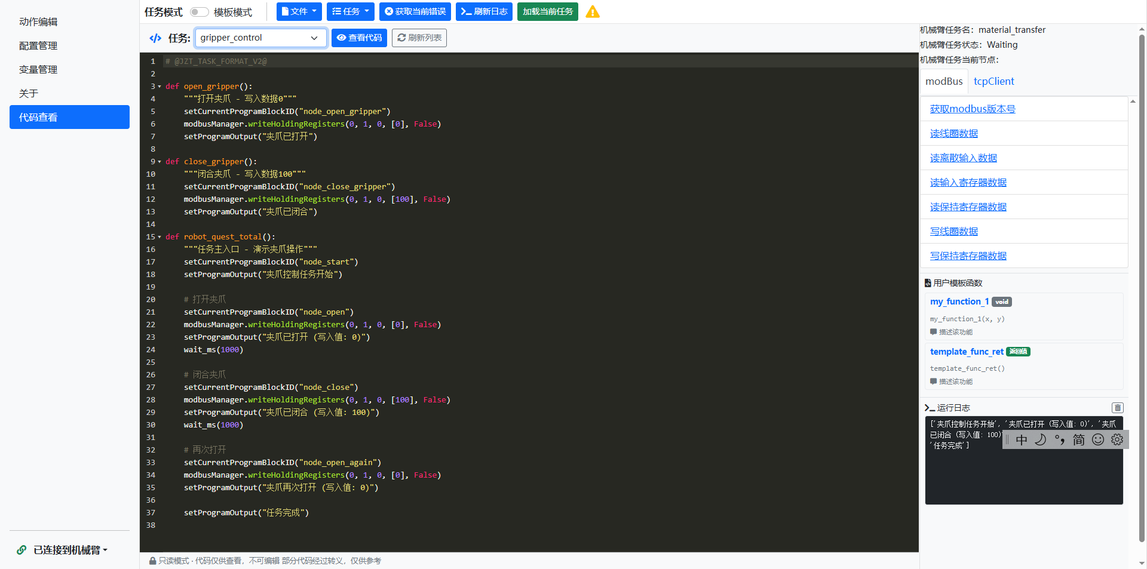Click the IME moon half-width icon
Image resolution: width=1147 pixels, height=569 pixels.
tap(1041, 440)
